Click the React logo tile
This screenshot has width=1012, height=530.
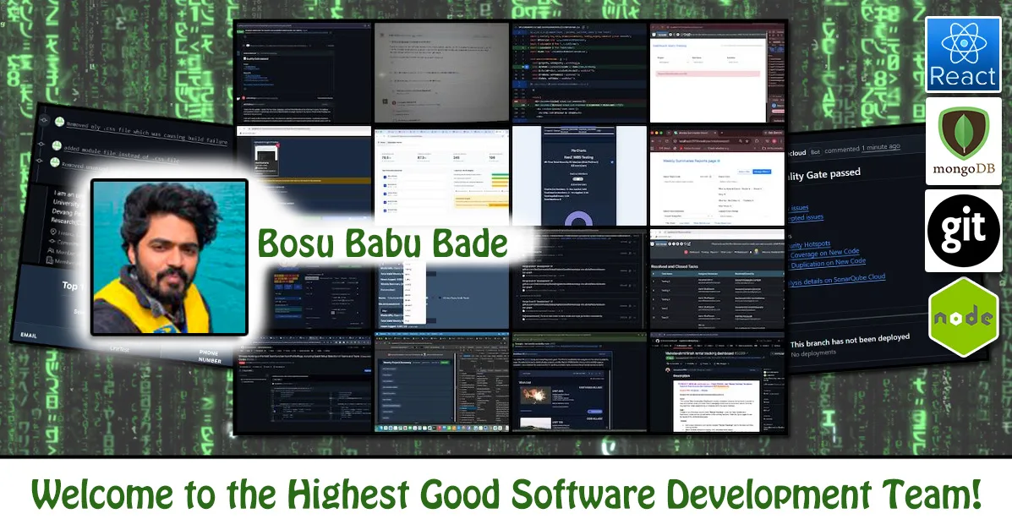coord(963,55)
